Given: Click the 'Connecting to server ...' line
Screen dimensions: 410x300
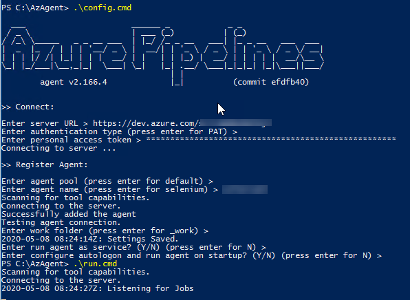Looking at the screenshot, I should [x=58, y=149].
